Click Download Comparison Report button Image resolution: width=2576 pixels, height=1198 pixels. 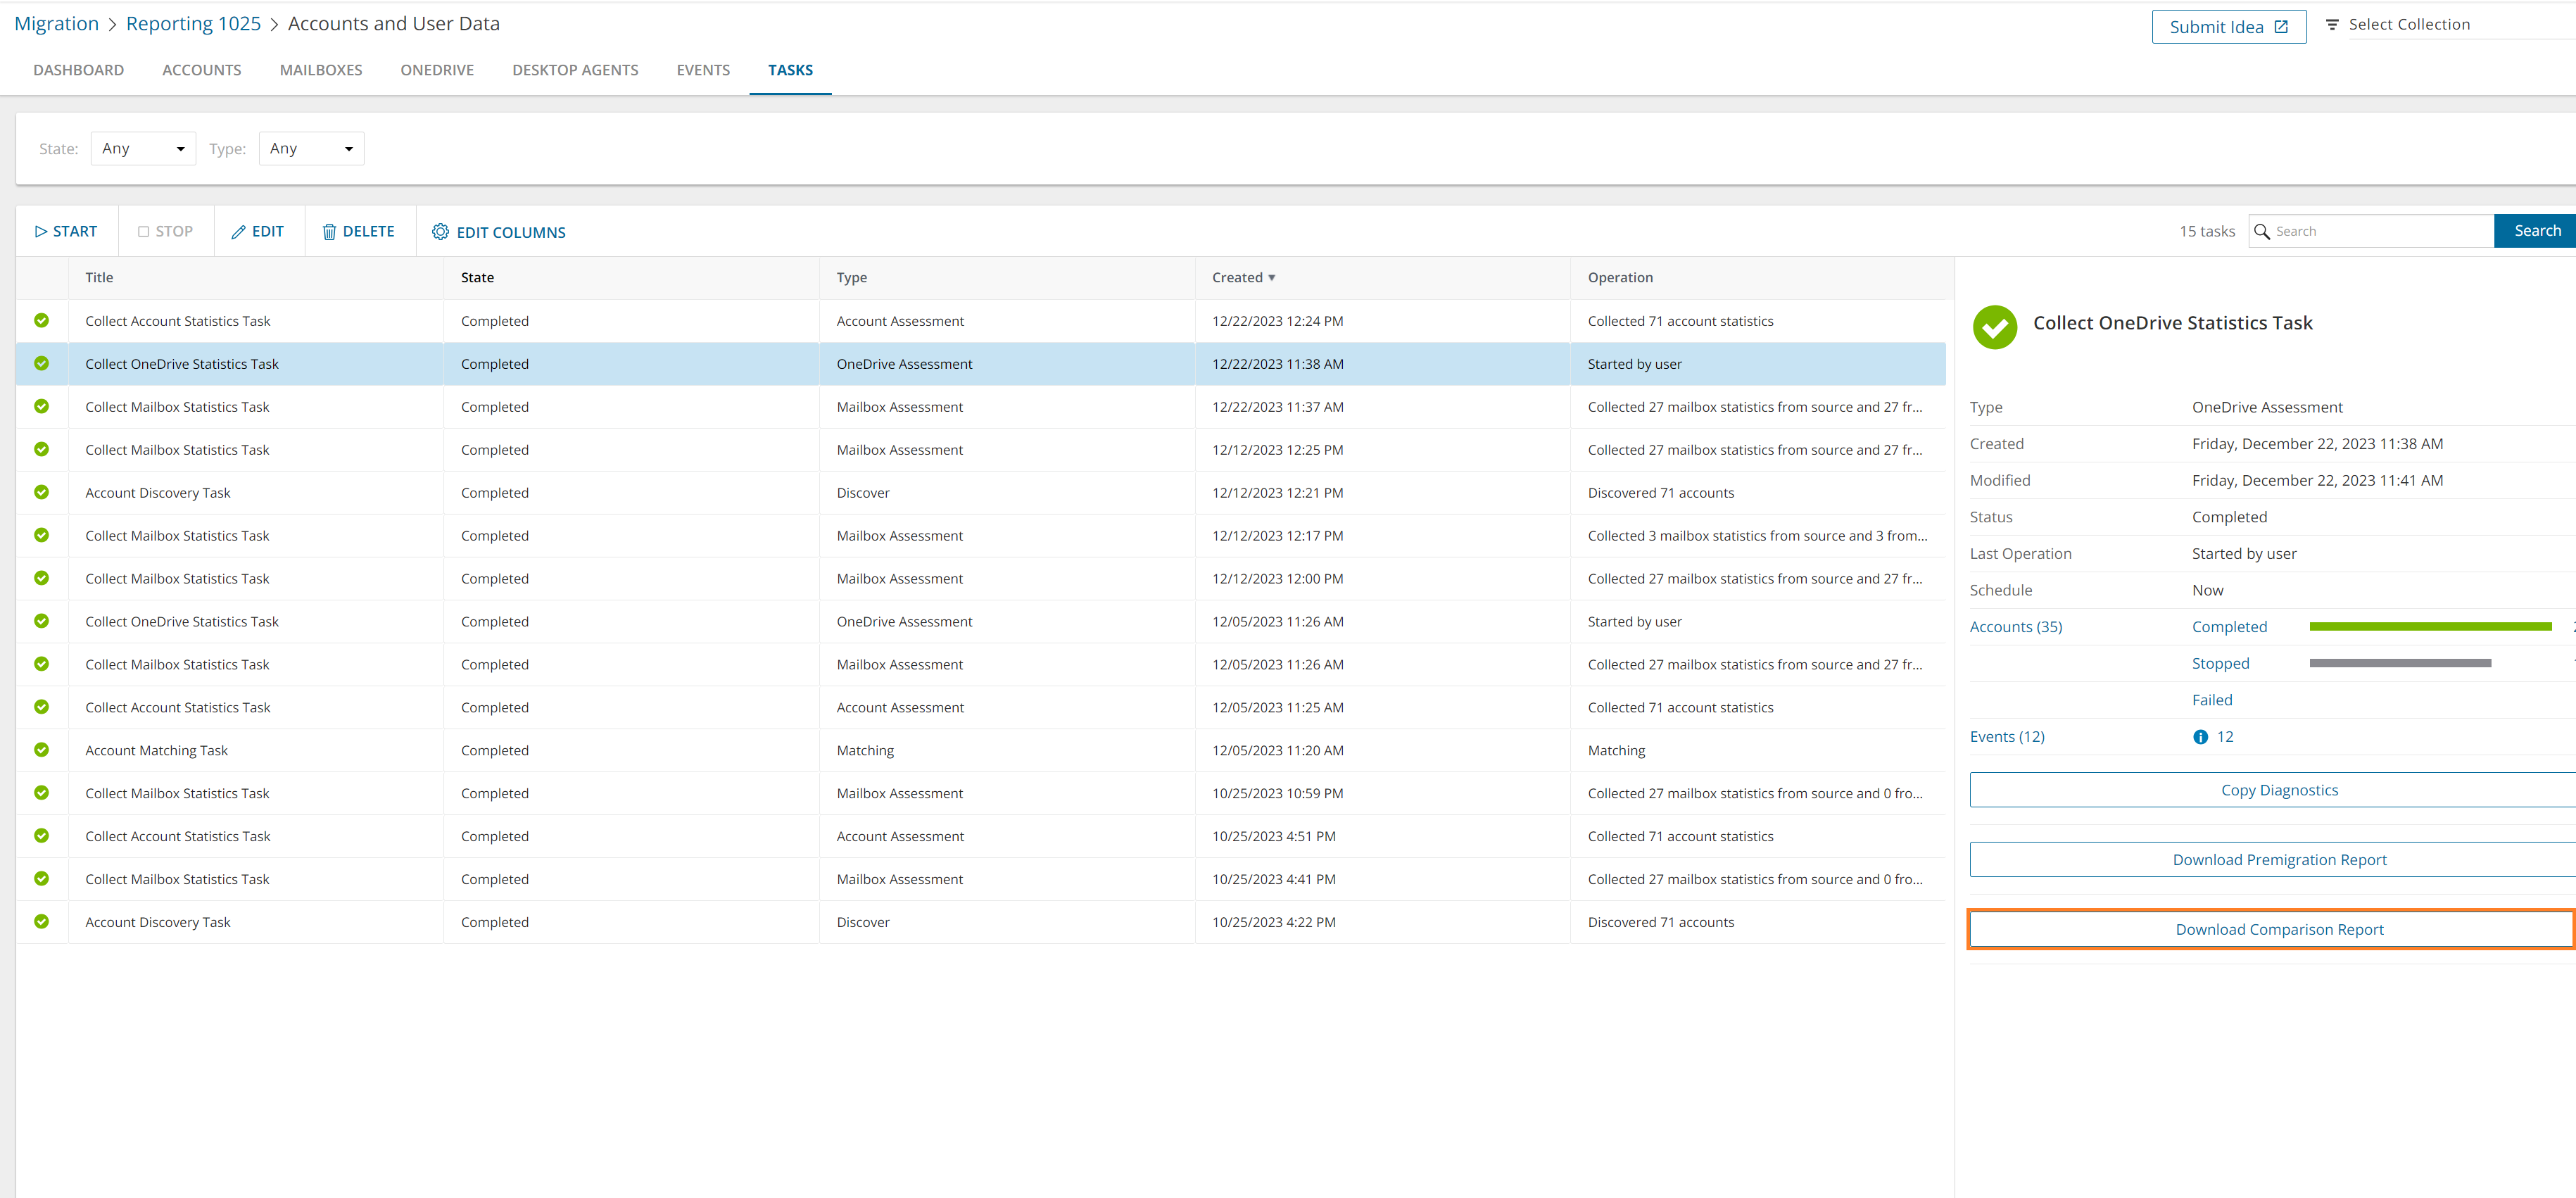point(2278,930)
